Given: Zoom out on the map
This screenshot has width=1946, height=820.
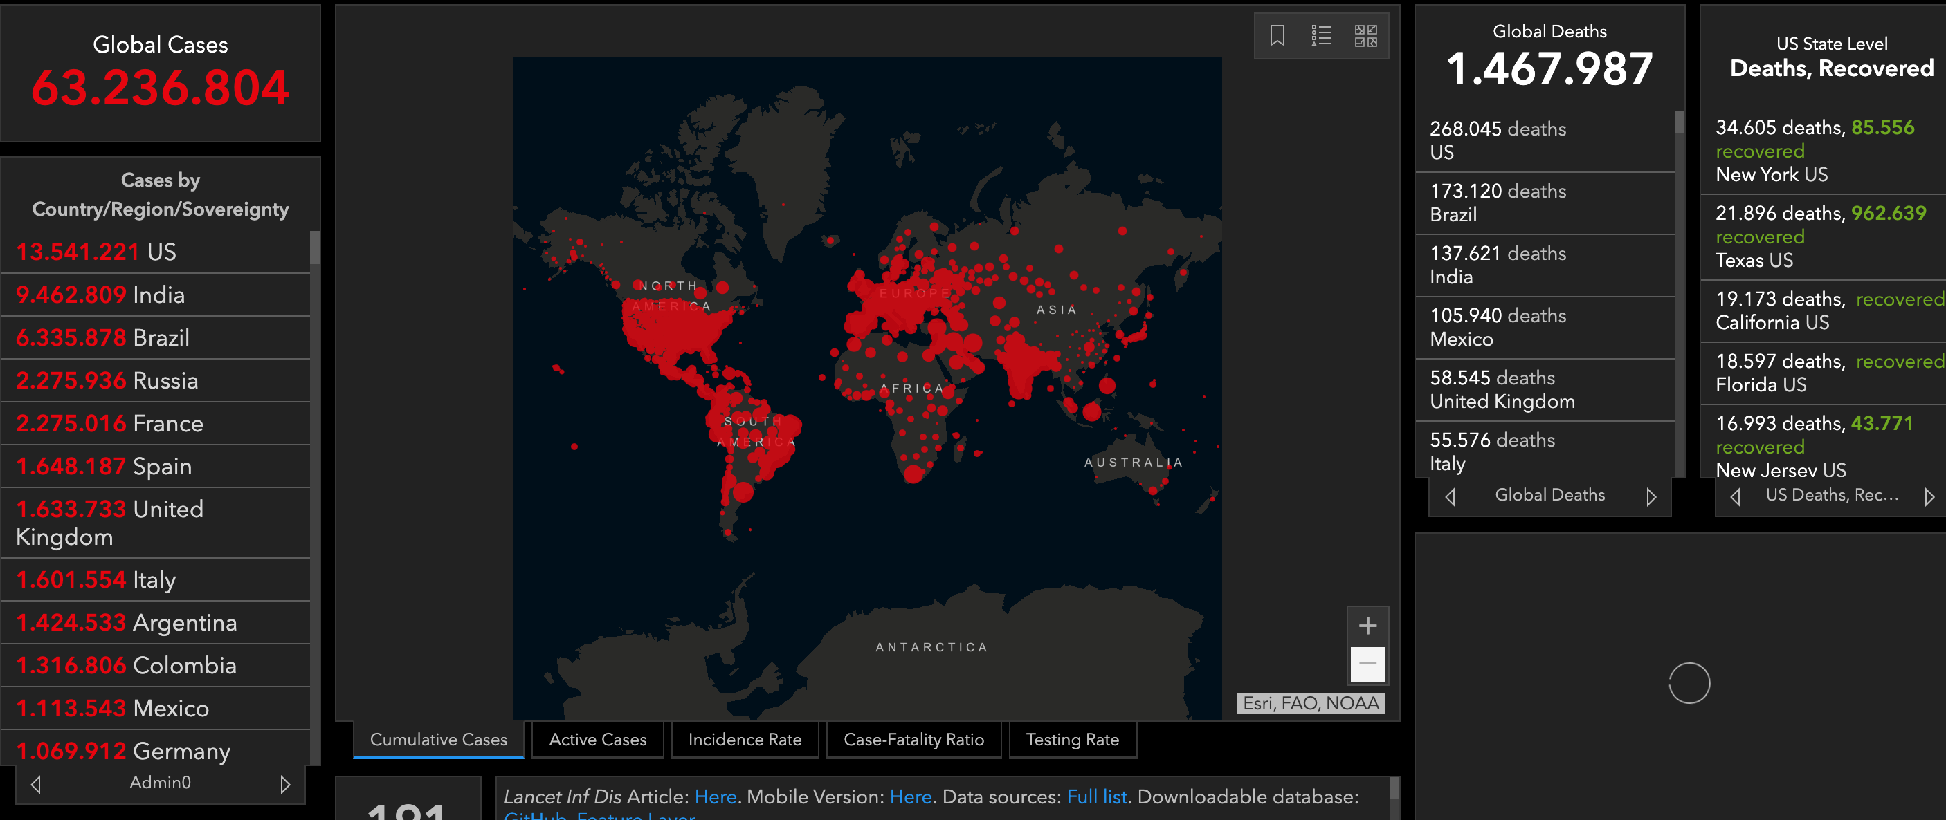Looking at the screenshot, I should 1367,664.
